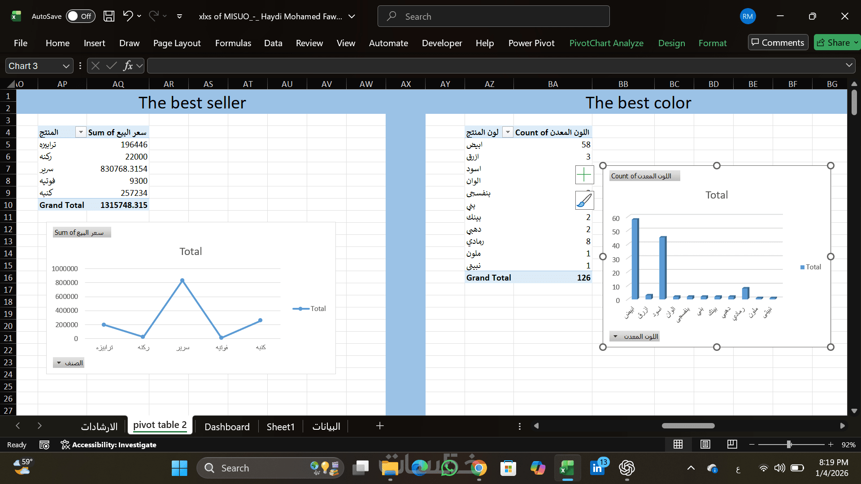The height and width of the screenshot is (484, 861).
Task: Click the Comments button
Action: tap(778, 43)
